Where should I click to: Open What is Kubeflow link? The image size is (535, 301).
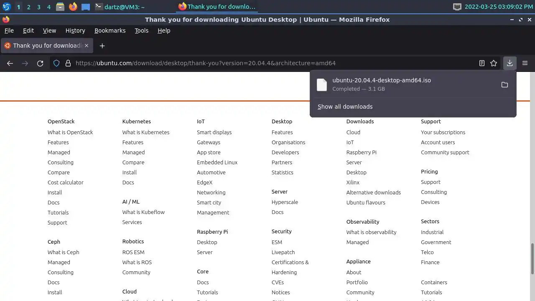(144, 212)
